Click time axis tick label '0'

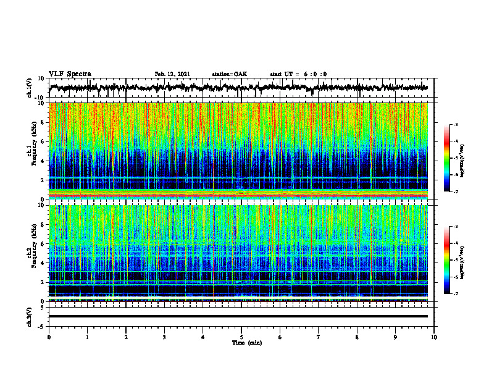(x=49, y=337)
